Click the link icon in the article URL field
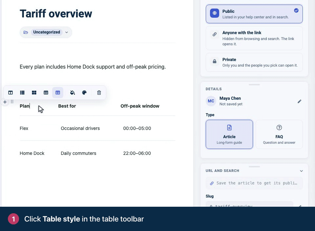The width and height of the screenshot is (315, 231). (212, 183)
